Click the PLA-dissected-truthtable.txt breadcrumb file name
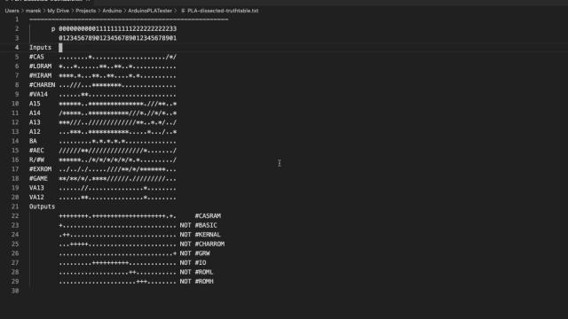 pos(223,11)
